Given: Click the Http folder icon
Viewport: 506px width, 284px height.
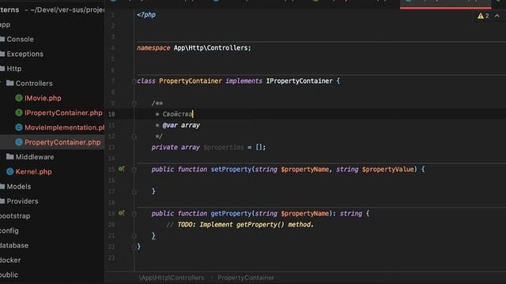Looking at the screenshot, I should (2, 69).
